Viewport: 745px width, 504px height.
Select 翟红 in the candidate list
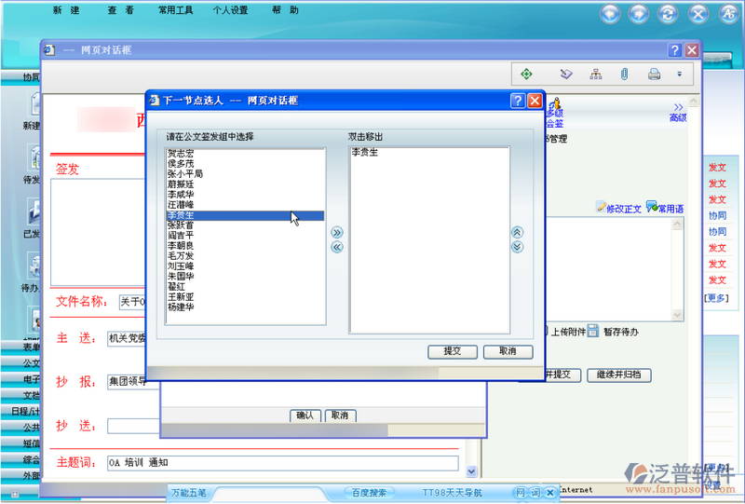(x=245, y=287)
